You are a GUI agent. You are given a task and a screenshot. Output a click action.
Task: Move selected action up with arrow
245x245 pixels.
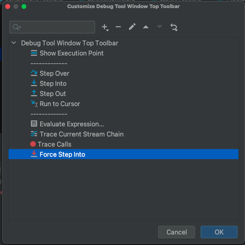146,27
